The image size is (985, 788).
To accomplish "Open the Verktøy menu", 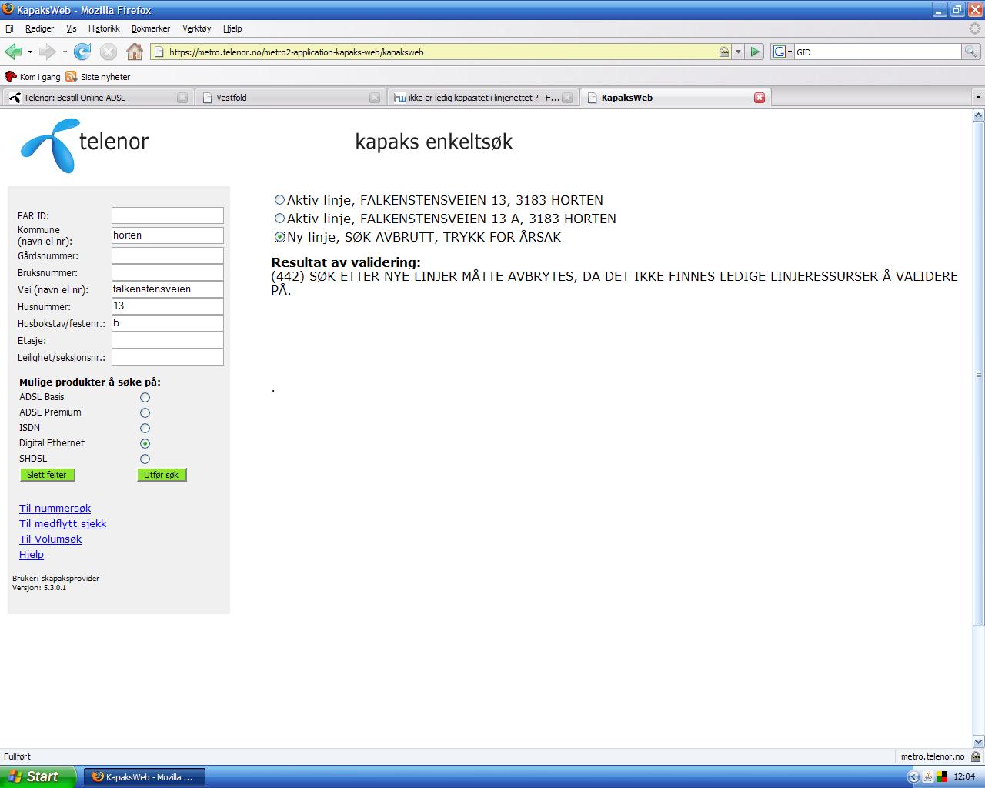I will pos(196,28).
